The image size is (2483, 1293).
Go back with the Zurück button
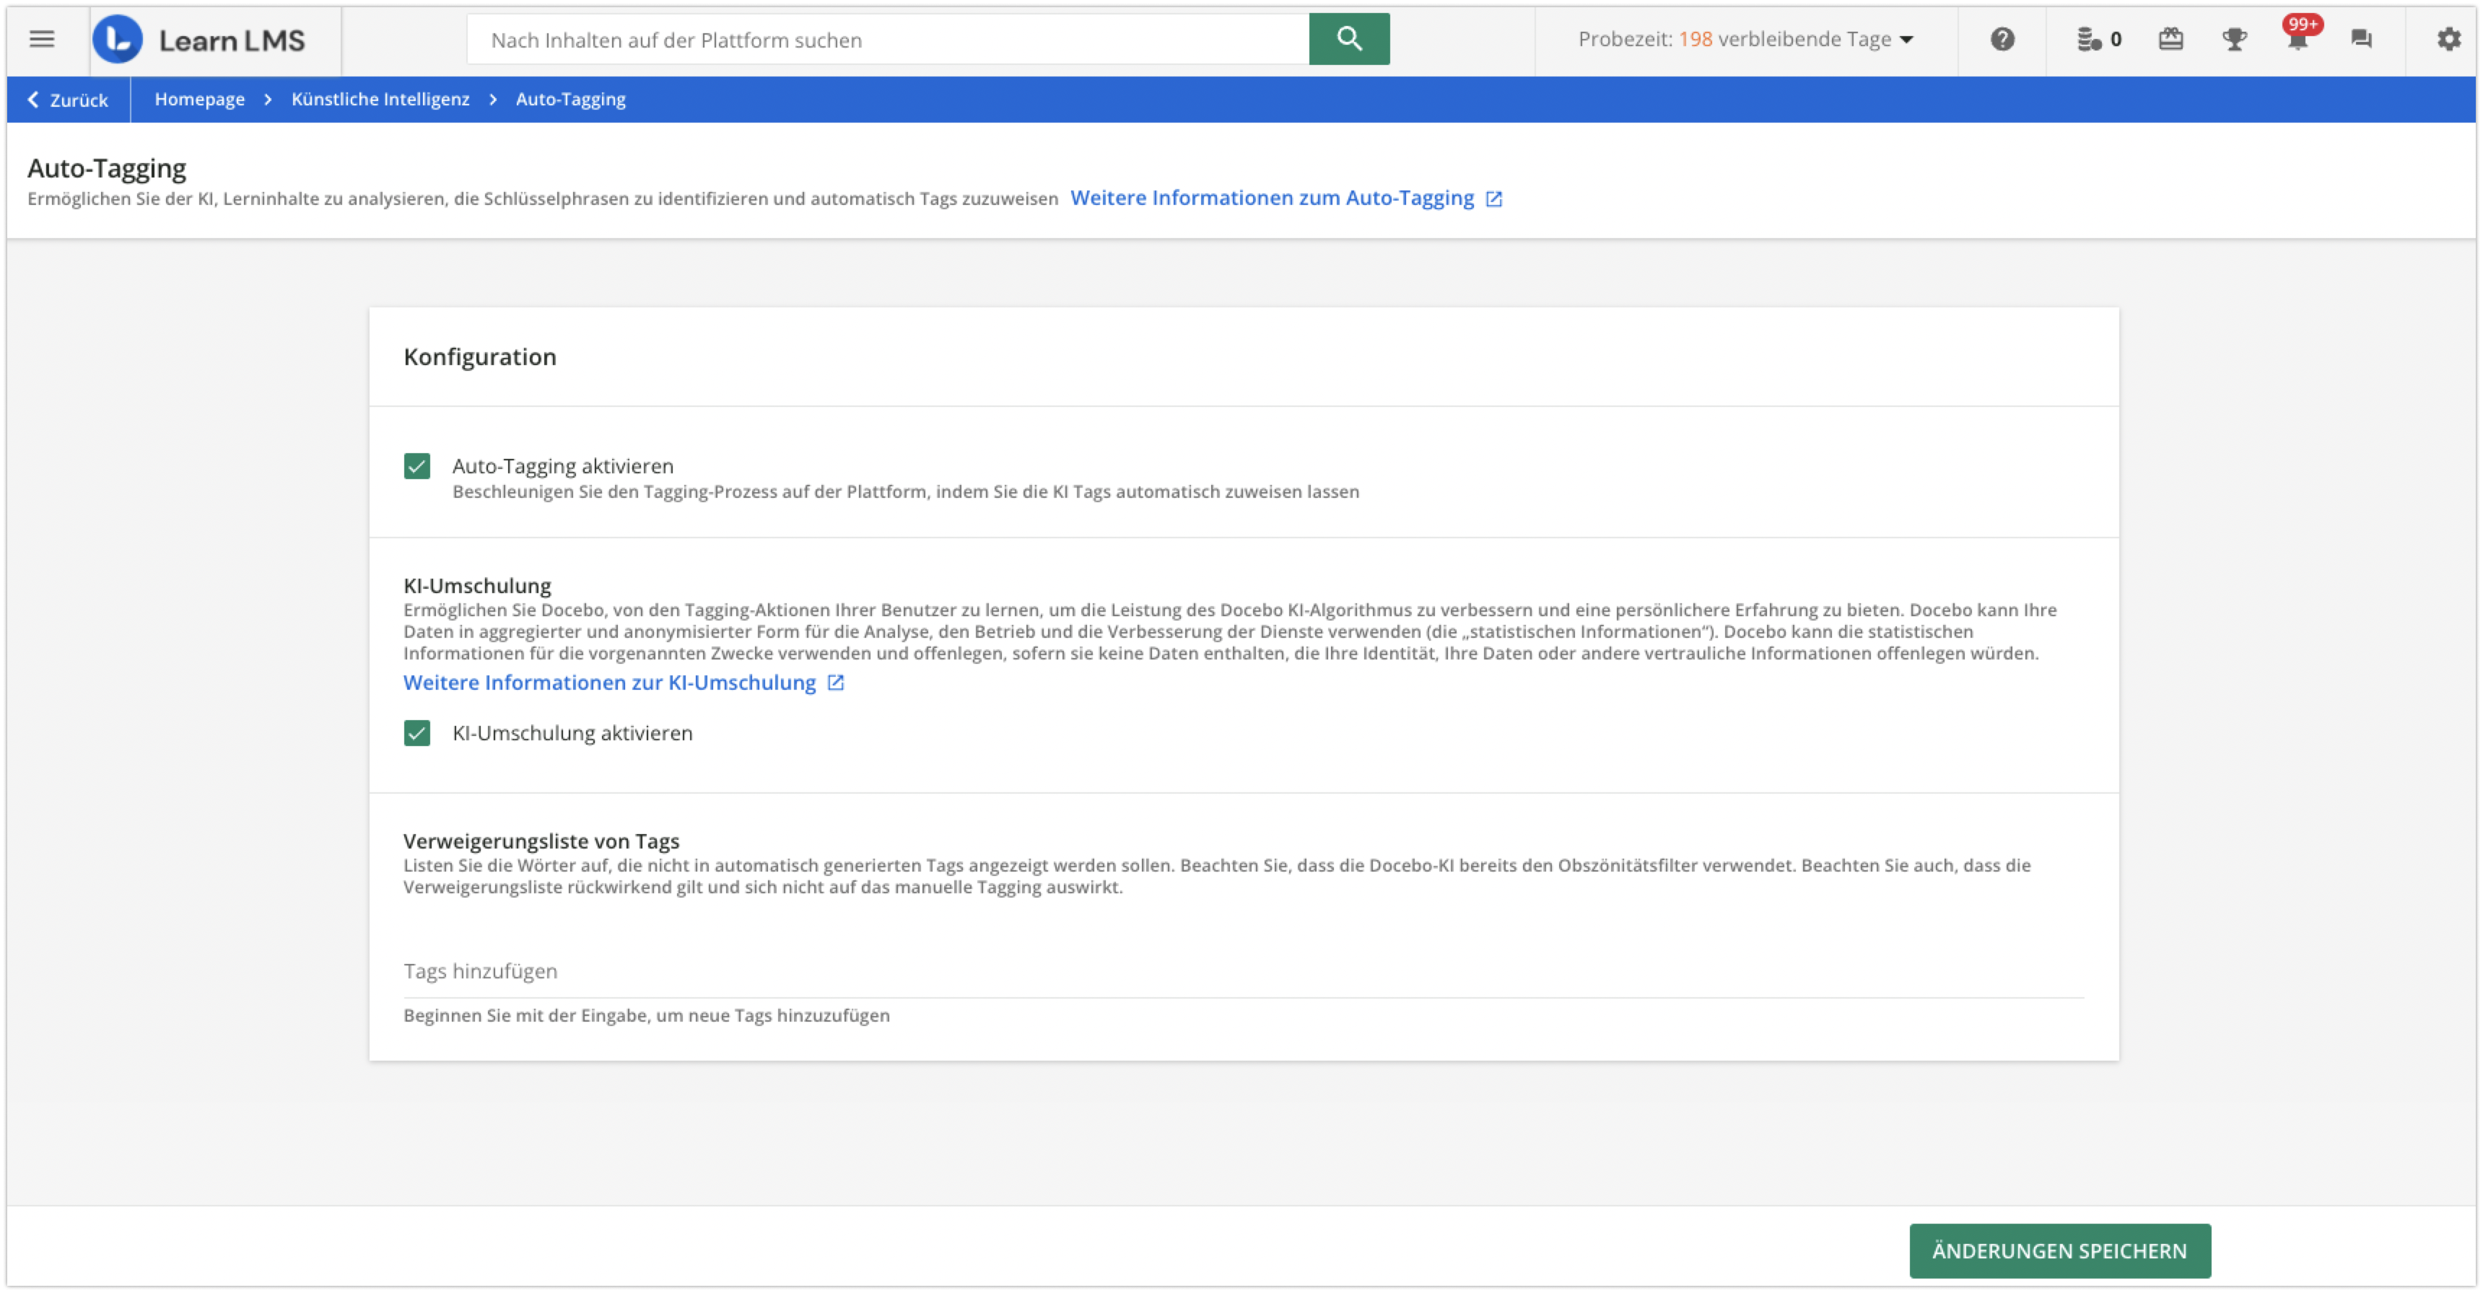(x=67, y=100)
